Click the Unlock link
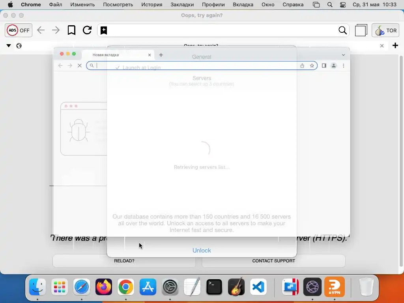The height and width of the screenshot is (303, 404). 202,251
